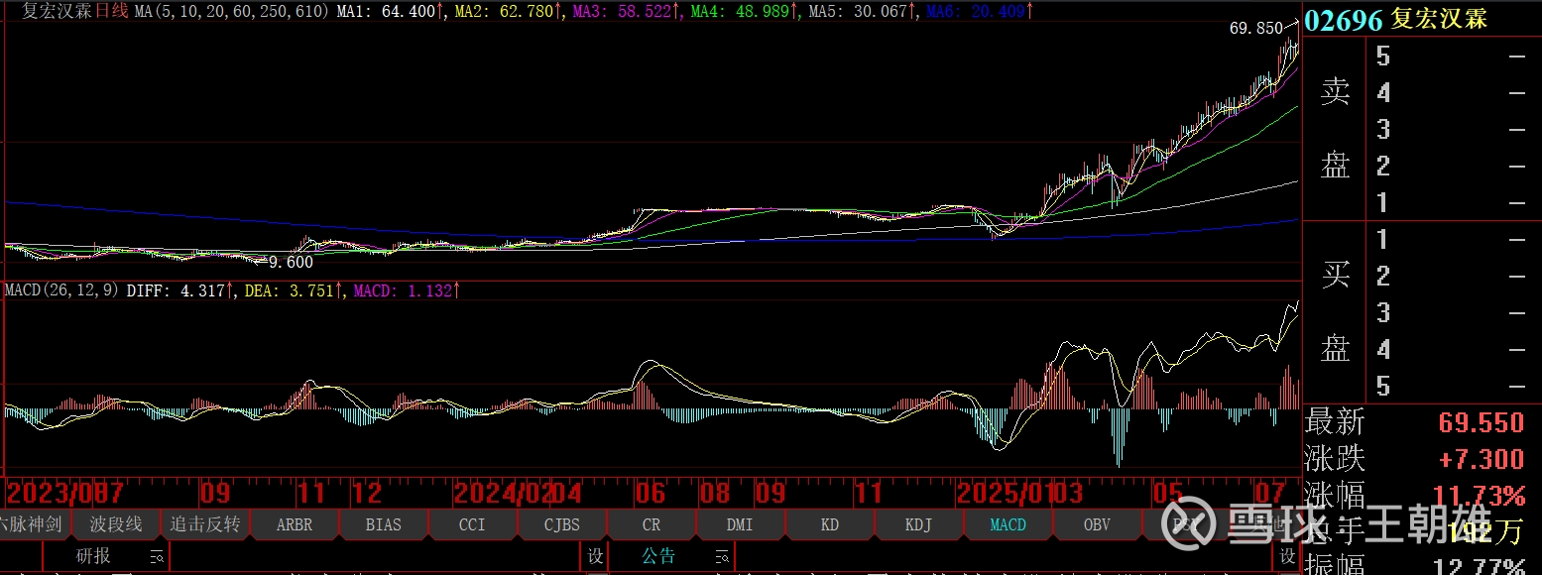The image size is (1542, 575).
Task: Open the 追击反转 indicator tab
Action: (205, 524)
